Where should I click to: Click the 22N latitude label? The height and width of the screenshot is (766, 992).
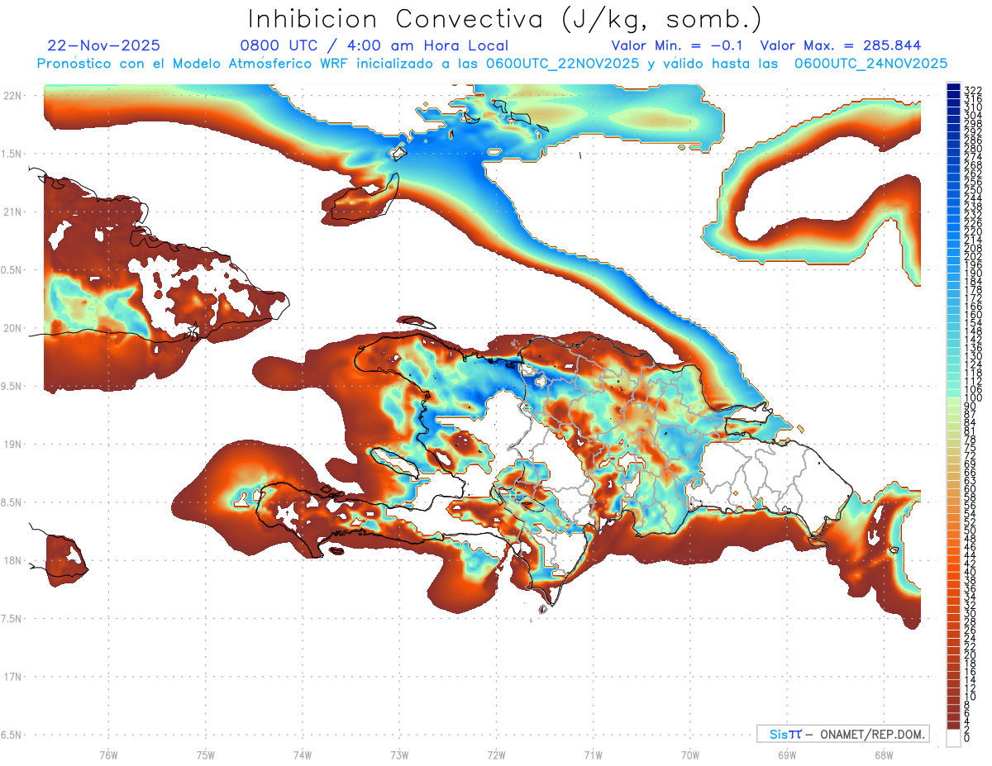pyautogui.click(x=13, y=96)
